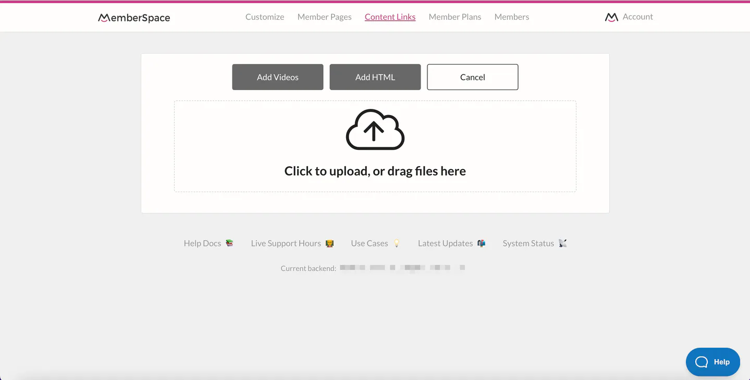Open the Customize tab
750x380 pixels.
pyautogui.click(x=265, y=17)
